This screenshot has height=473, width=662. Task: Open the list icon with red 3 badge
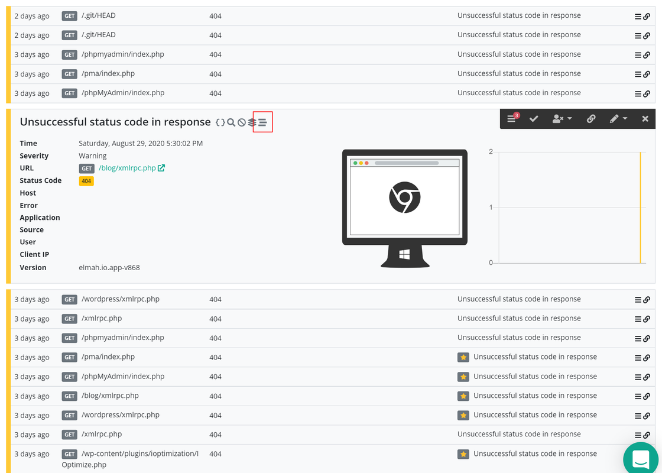tap(512, 119)
